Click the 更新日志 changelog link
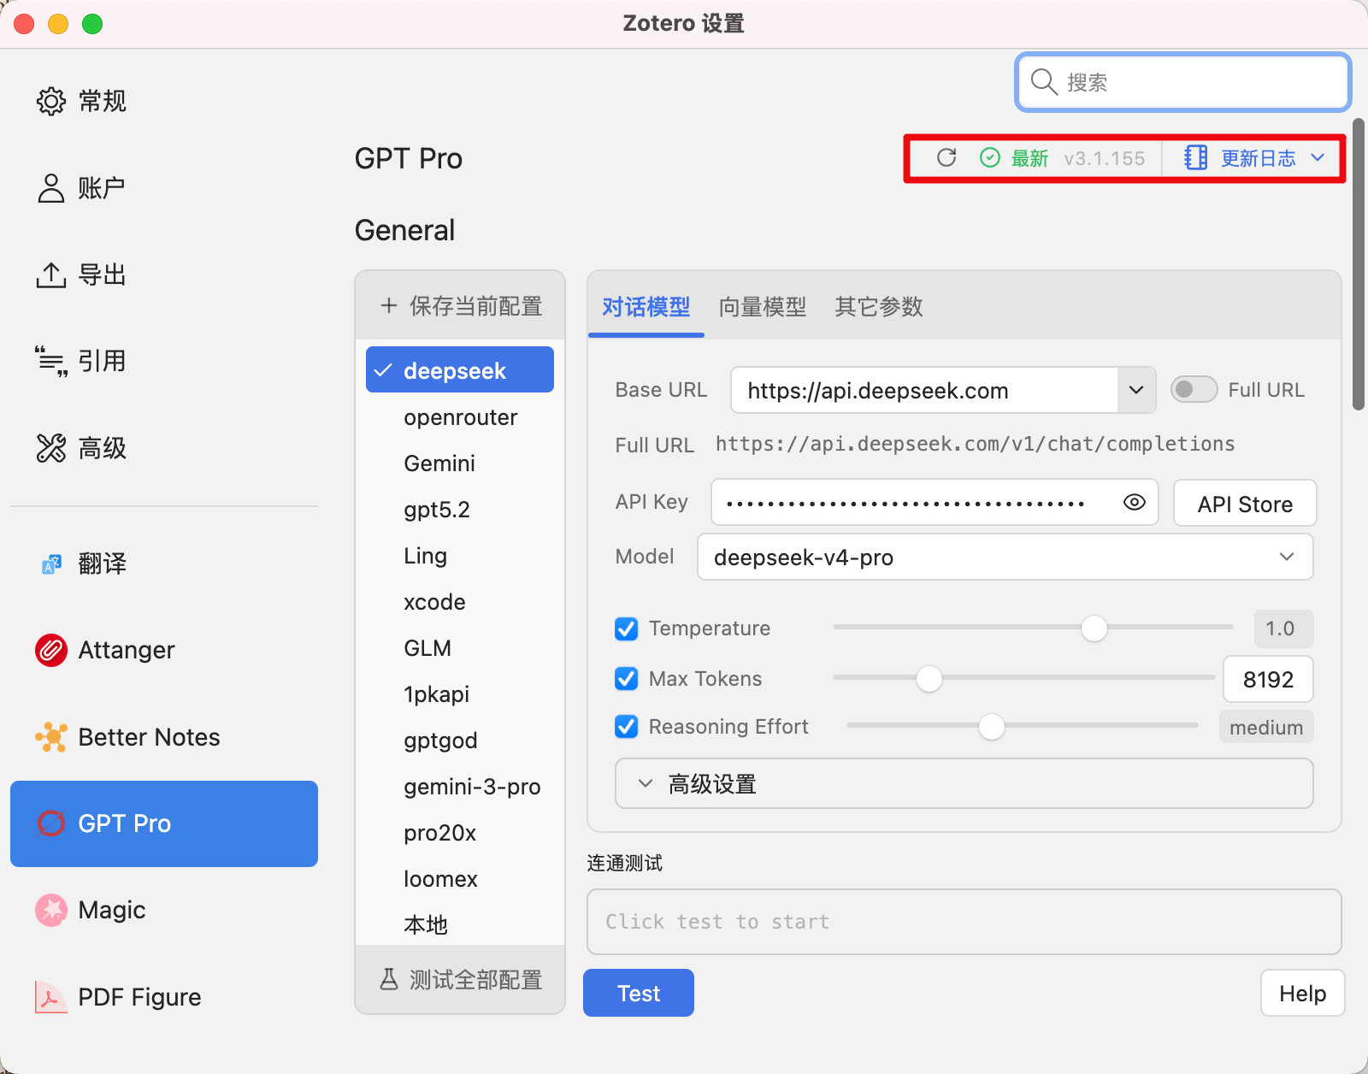Image resolution: width=1368 pixels, height=1074 pixels. [1258, 157]
